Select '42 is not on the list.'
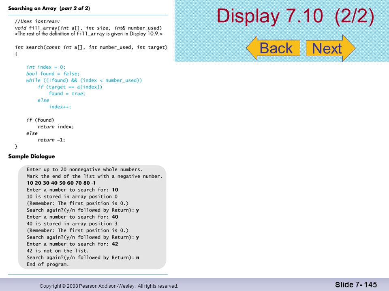The height and width of the screenshot is (291, 389). (58, 251)
